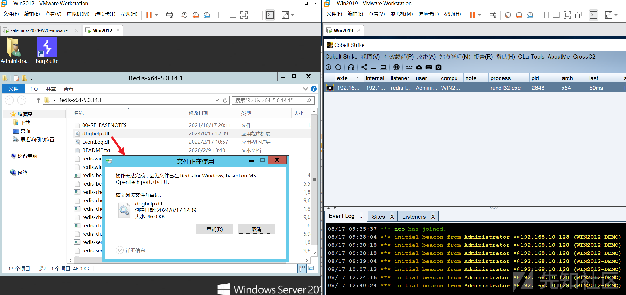Open snapshot manager in Win2012 window
The height and width of the screenshot is (295, 626).
207,15
